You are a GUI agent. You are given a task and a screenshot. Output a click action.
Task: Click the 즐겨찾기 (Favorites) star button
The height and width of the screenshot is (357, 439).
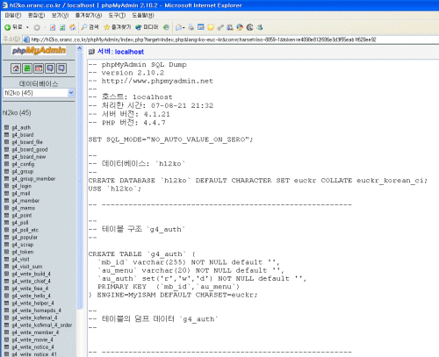click(x=118, y=27)
